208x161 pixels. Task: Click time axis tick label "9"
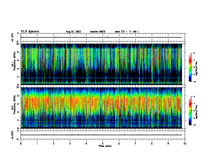[x=168, y=144]
